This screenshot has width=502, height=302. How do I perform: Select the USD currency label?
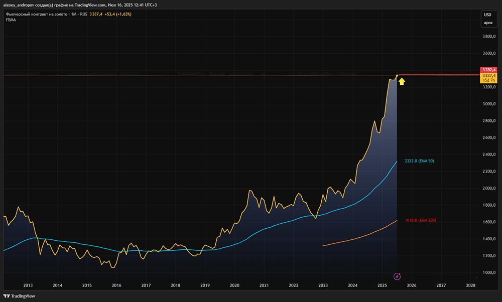[487, 15]
